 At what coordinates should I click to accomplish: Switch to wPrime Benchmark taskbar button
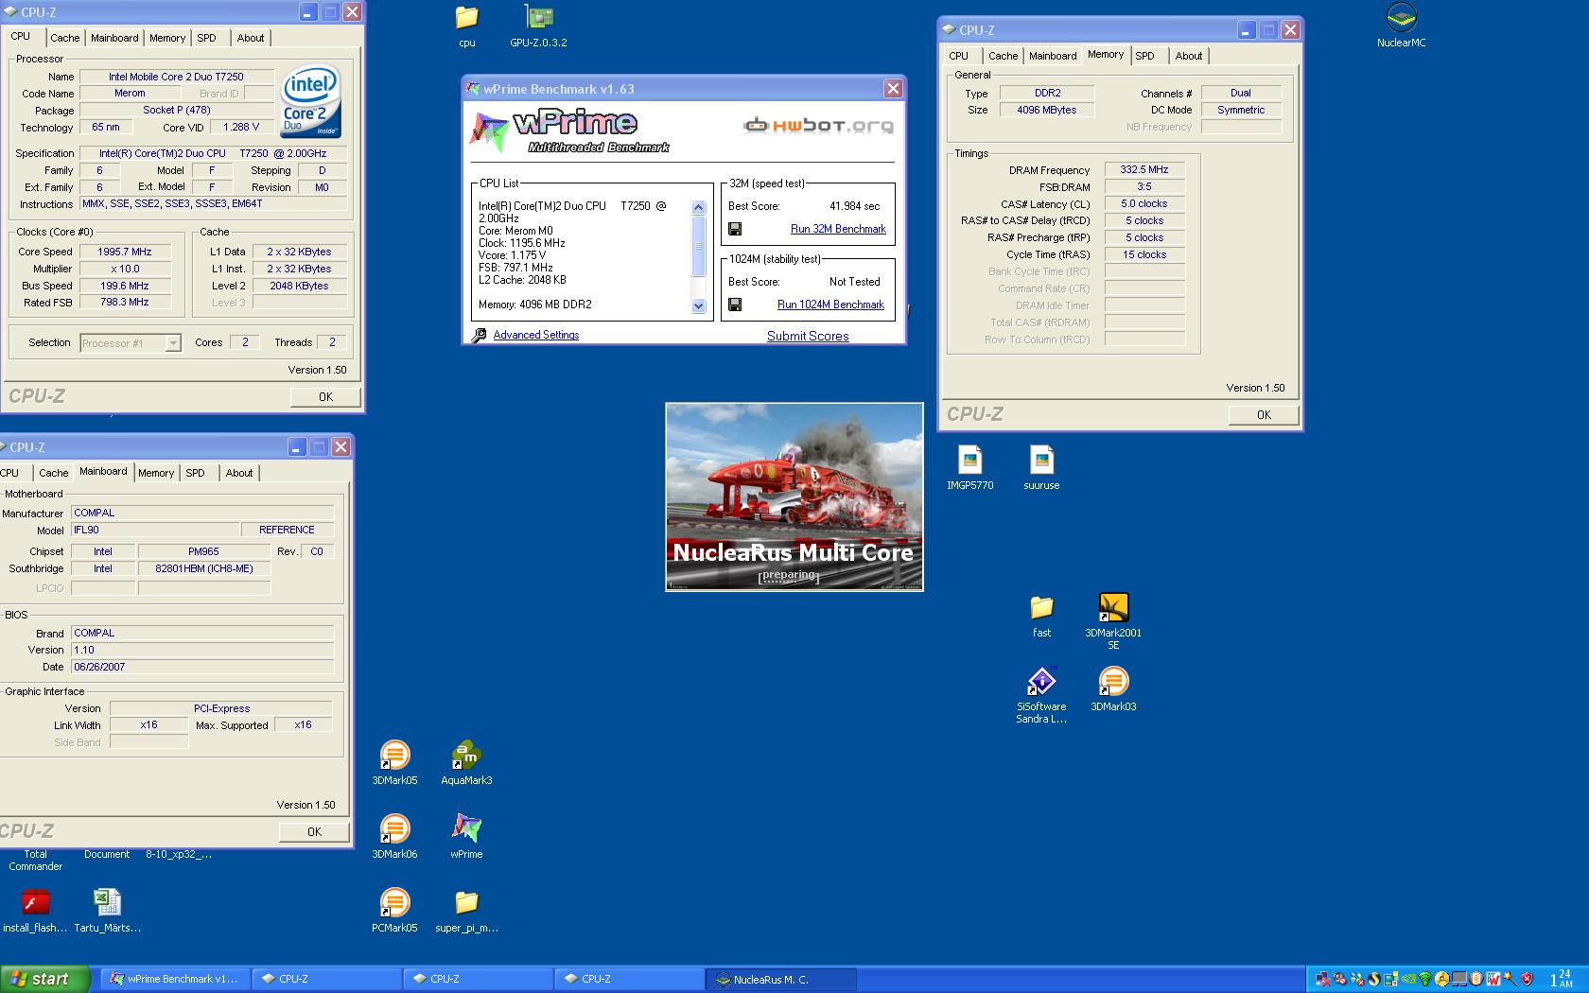[175, 979]
